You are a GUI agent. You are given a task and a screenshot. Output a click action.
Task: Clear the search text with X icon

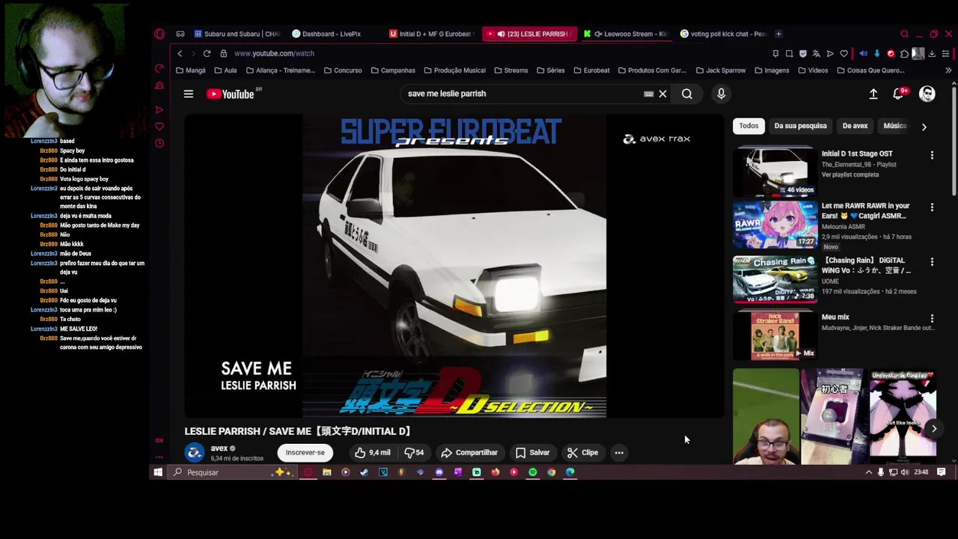tap(662, 94)
